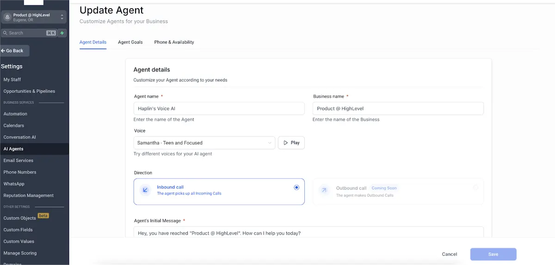Click the Update Agent heading

[111, 10]
